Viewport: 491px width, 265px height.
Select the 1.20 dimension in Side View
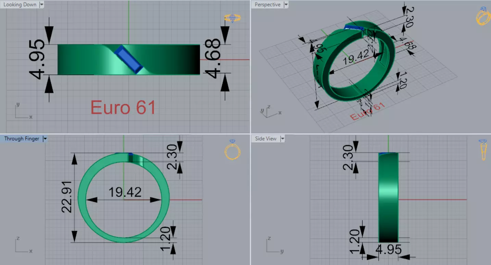pos(354,241)
